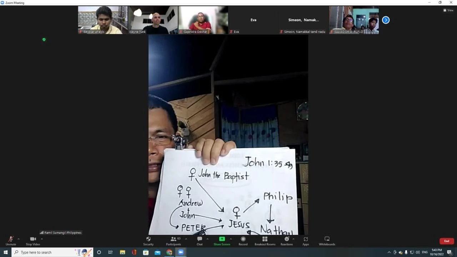Expand the arrow next to Reactions
Image resolution: width=457 pixels, height=257 pixels.
(x=294, y=239)
